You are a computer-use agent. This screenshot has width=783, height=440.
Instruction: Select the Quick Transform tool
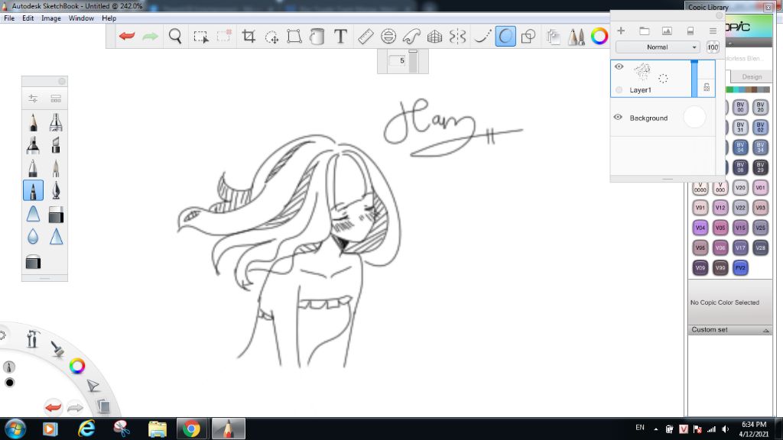pos(271,37)
